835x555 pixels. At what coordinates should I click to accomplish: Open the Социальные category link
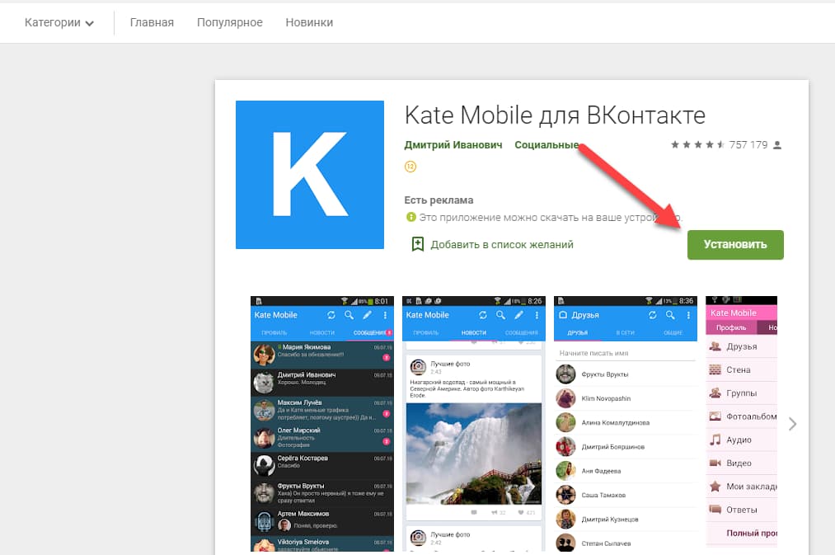(547, 145)
